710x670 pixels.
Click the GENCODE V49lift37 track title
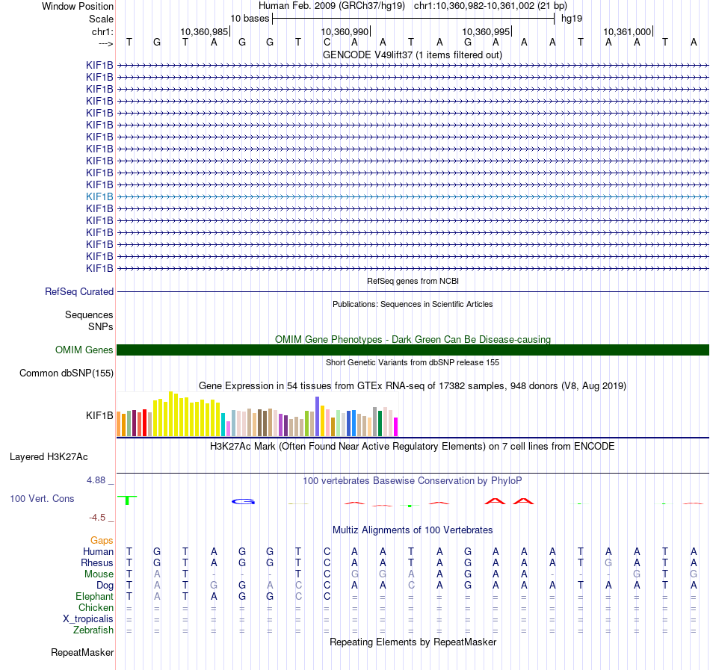click(413, 55)
